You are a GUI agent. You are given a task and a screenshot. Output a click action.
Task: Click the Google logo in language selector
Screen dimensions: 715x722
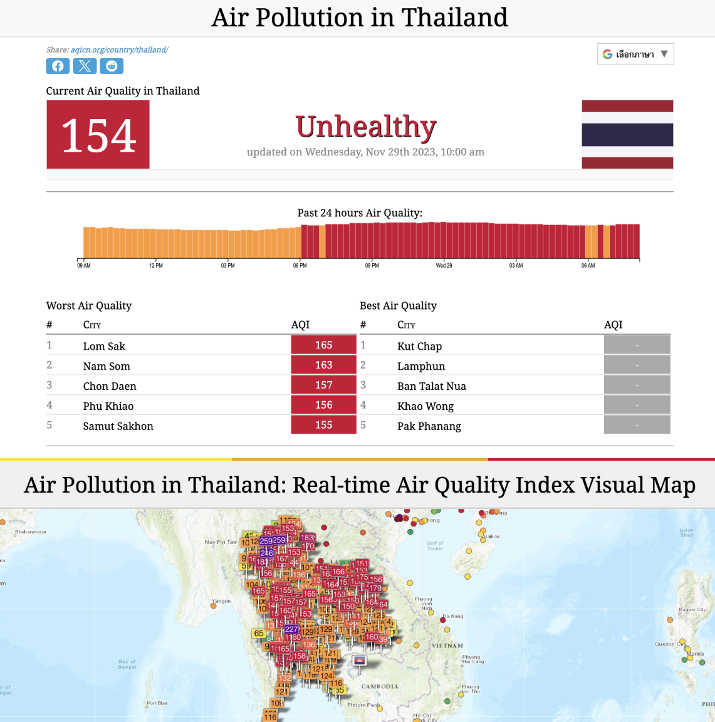[607, 55]
